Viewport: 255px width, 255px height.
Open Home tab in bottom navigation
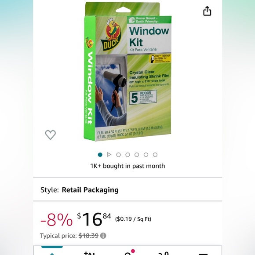(x=52, y=253)
